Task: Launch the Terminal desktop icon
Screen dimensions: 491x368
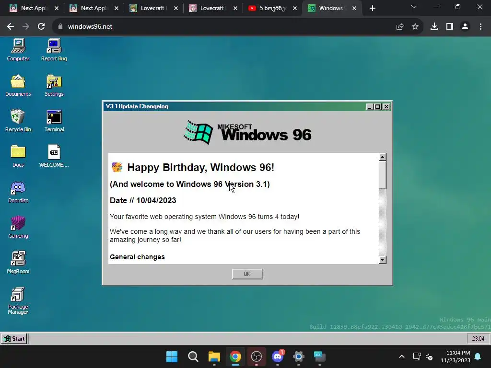Action: point(54,120)
